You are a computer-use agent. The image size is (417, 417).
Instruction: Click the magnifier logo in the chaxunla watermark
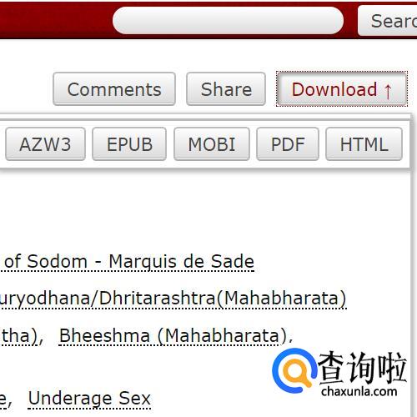(294, 370)
